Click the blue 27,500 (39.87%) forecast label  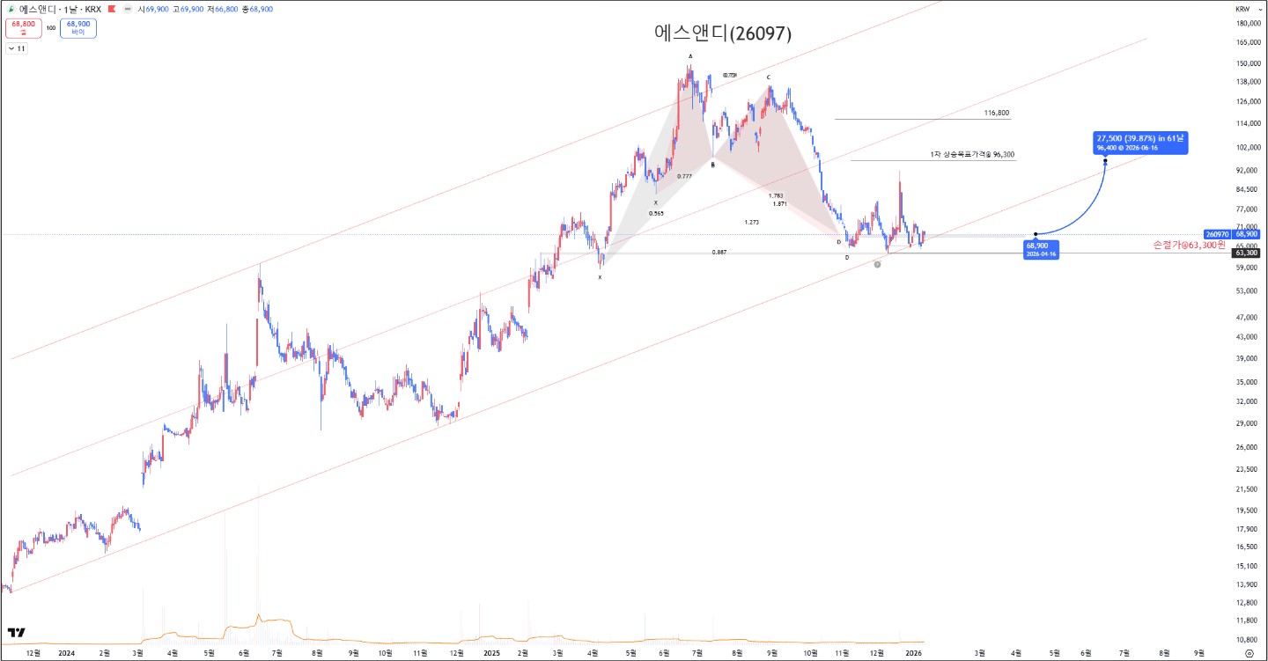[x=1140, y=143]
